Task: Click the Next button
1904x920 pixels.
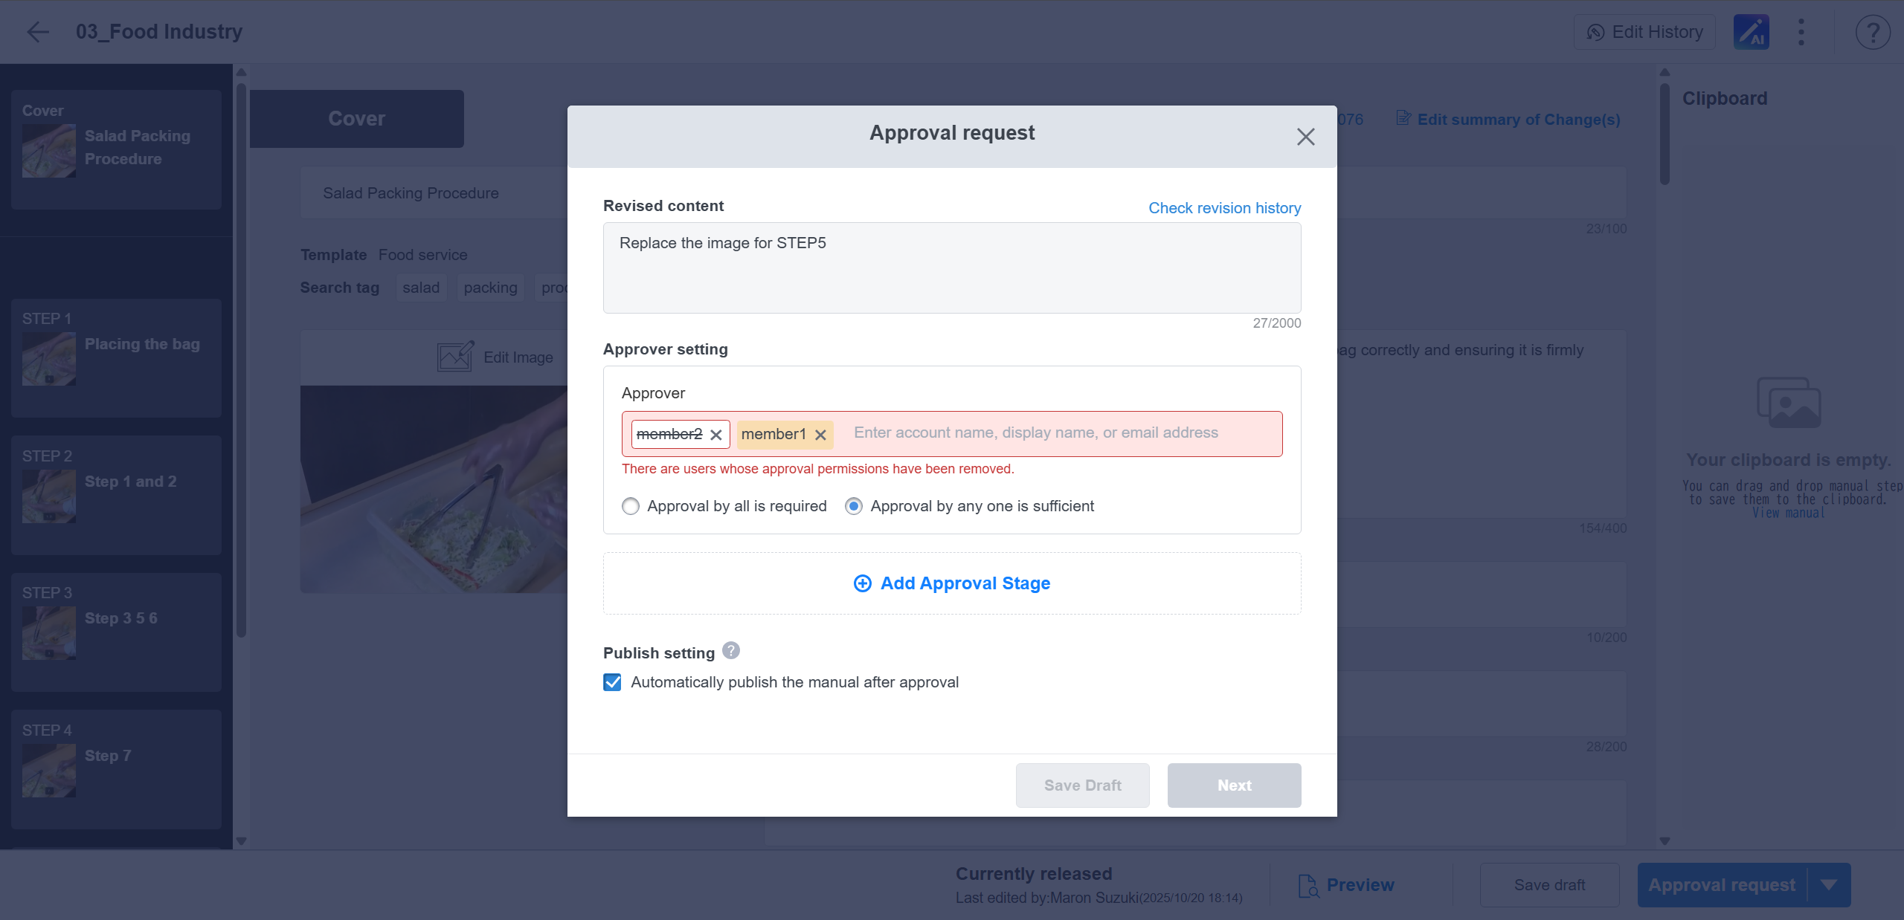Action: click(x=1234, y=785)
